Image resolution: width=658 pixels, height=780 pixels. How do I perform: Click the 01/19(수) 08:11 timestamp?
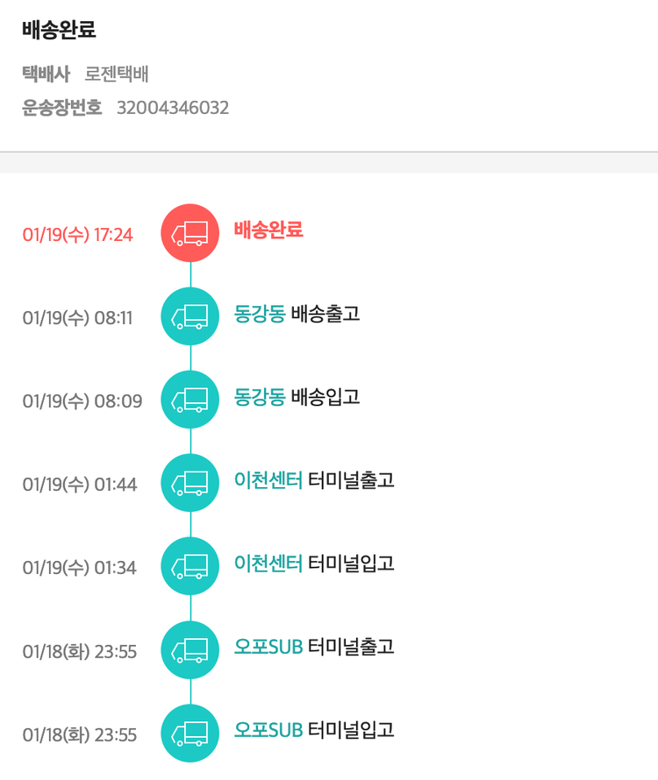click(77, 318)
